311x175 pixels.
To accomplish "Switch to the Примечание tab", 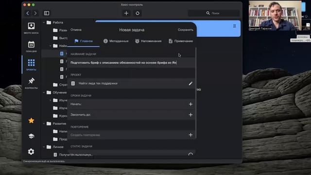I will coord(181,41).
